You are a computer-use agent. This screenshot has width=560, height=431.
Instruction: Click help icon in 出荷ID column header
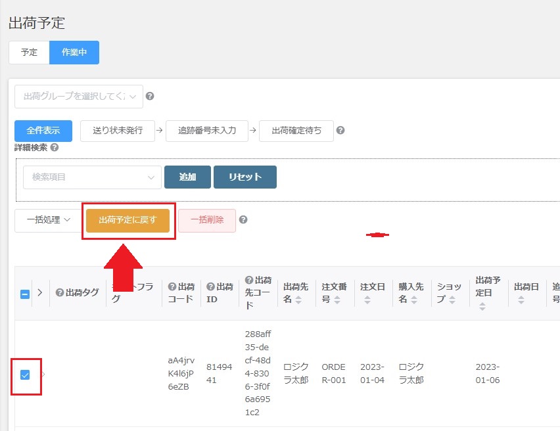[x=210, y=286]
